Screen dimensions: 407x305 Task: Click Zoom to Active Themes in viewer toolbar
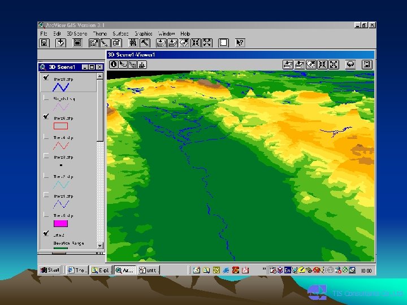pyautogui.click(x=299, y=64)
